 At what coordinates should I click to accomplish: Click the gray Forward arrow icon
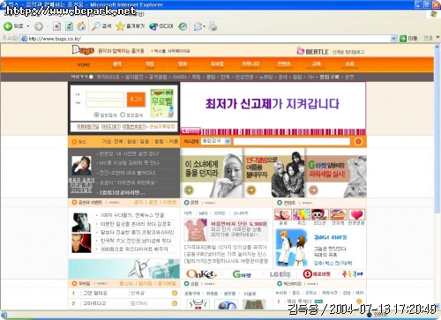[x=38, y=26]
